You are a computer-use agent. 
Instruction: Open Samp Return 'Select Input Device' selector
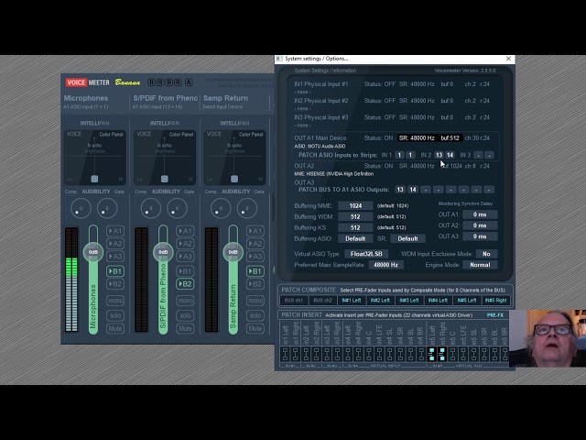coord(222,107)
